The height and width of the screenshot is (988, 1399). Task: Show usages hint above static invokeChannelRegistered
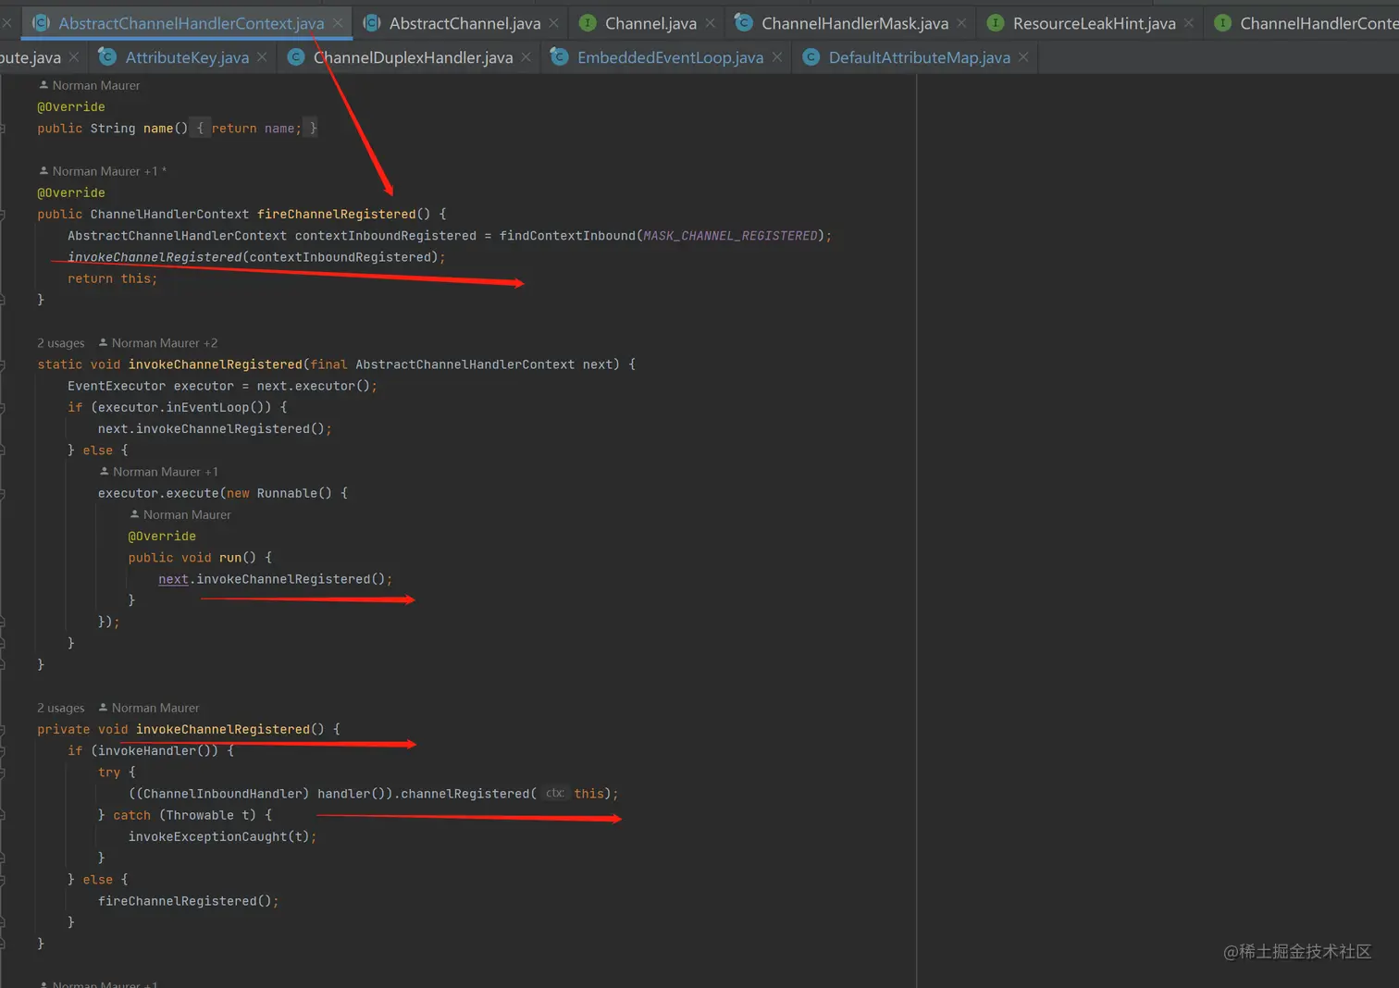point(60,343)
